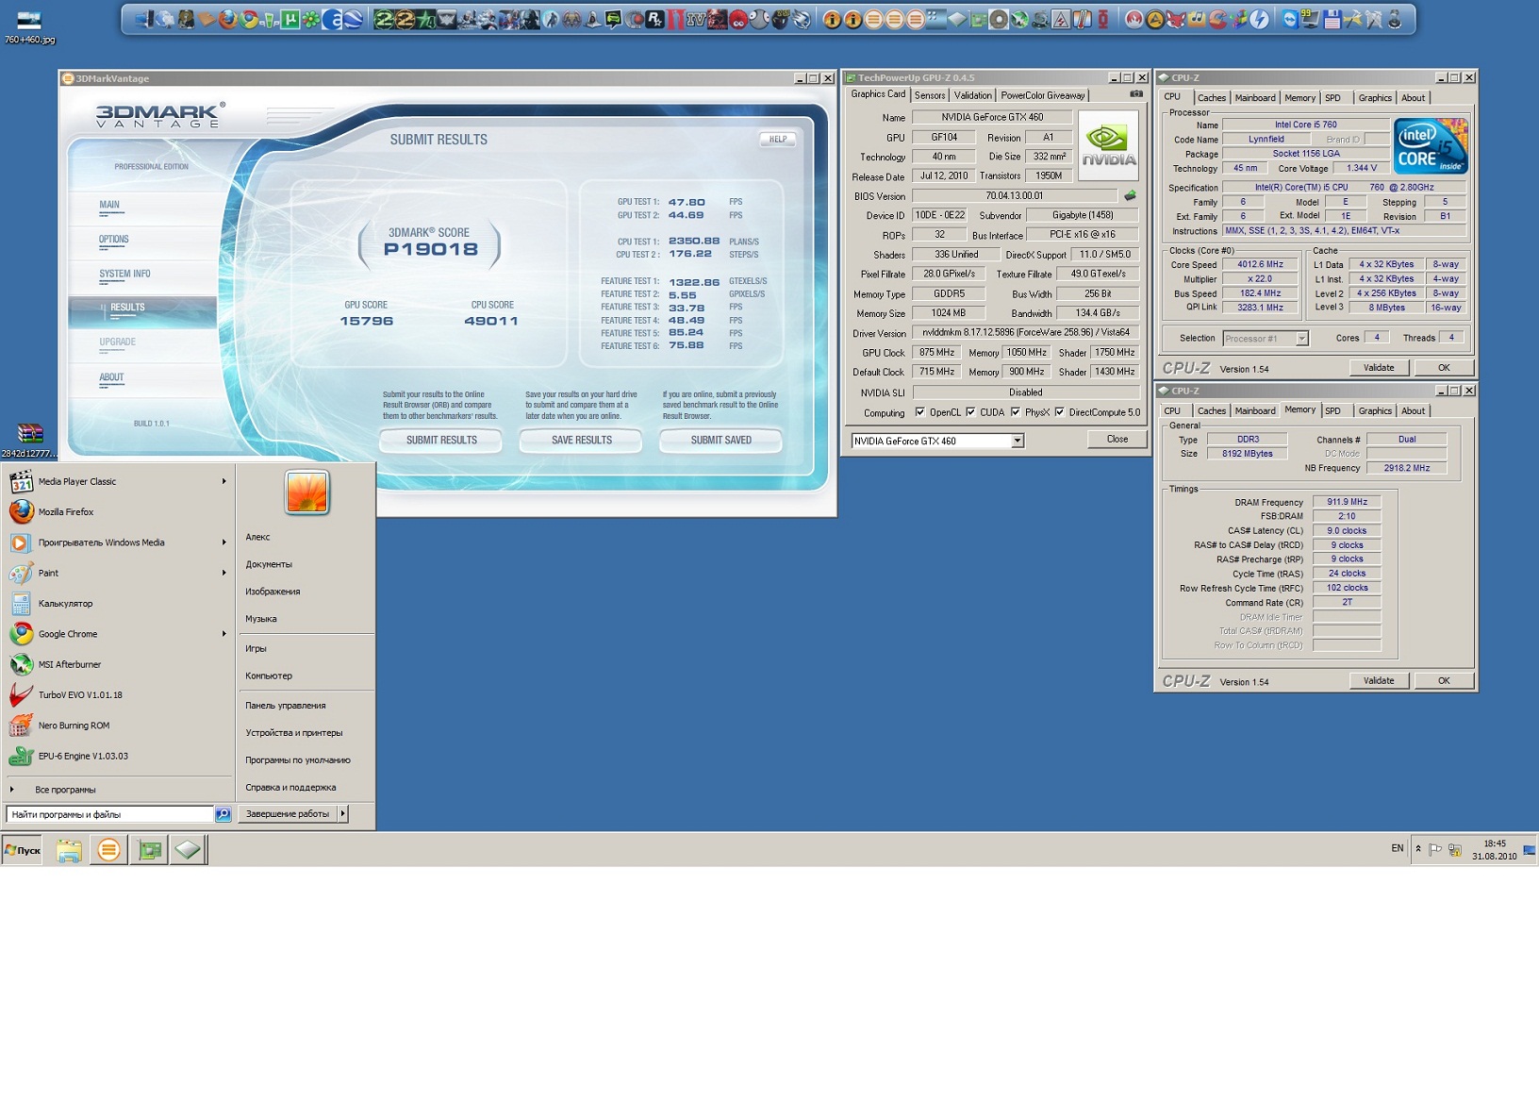Viewport: 1539px width, 1101px height.
Task: Launch Rockstar Games icon in dock
Action: [x=654, y=19]
